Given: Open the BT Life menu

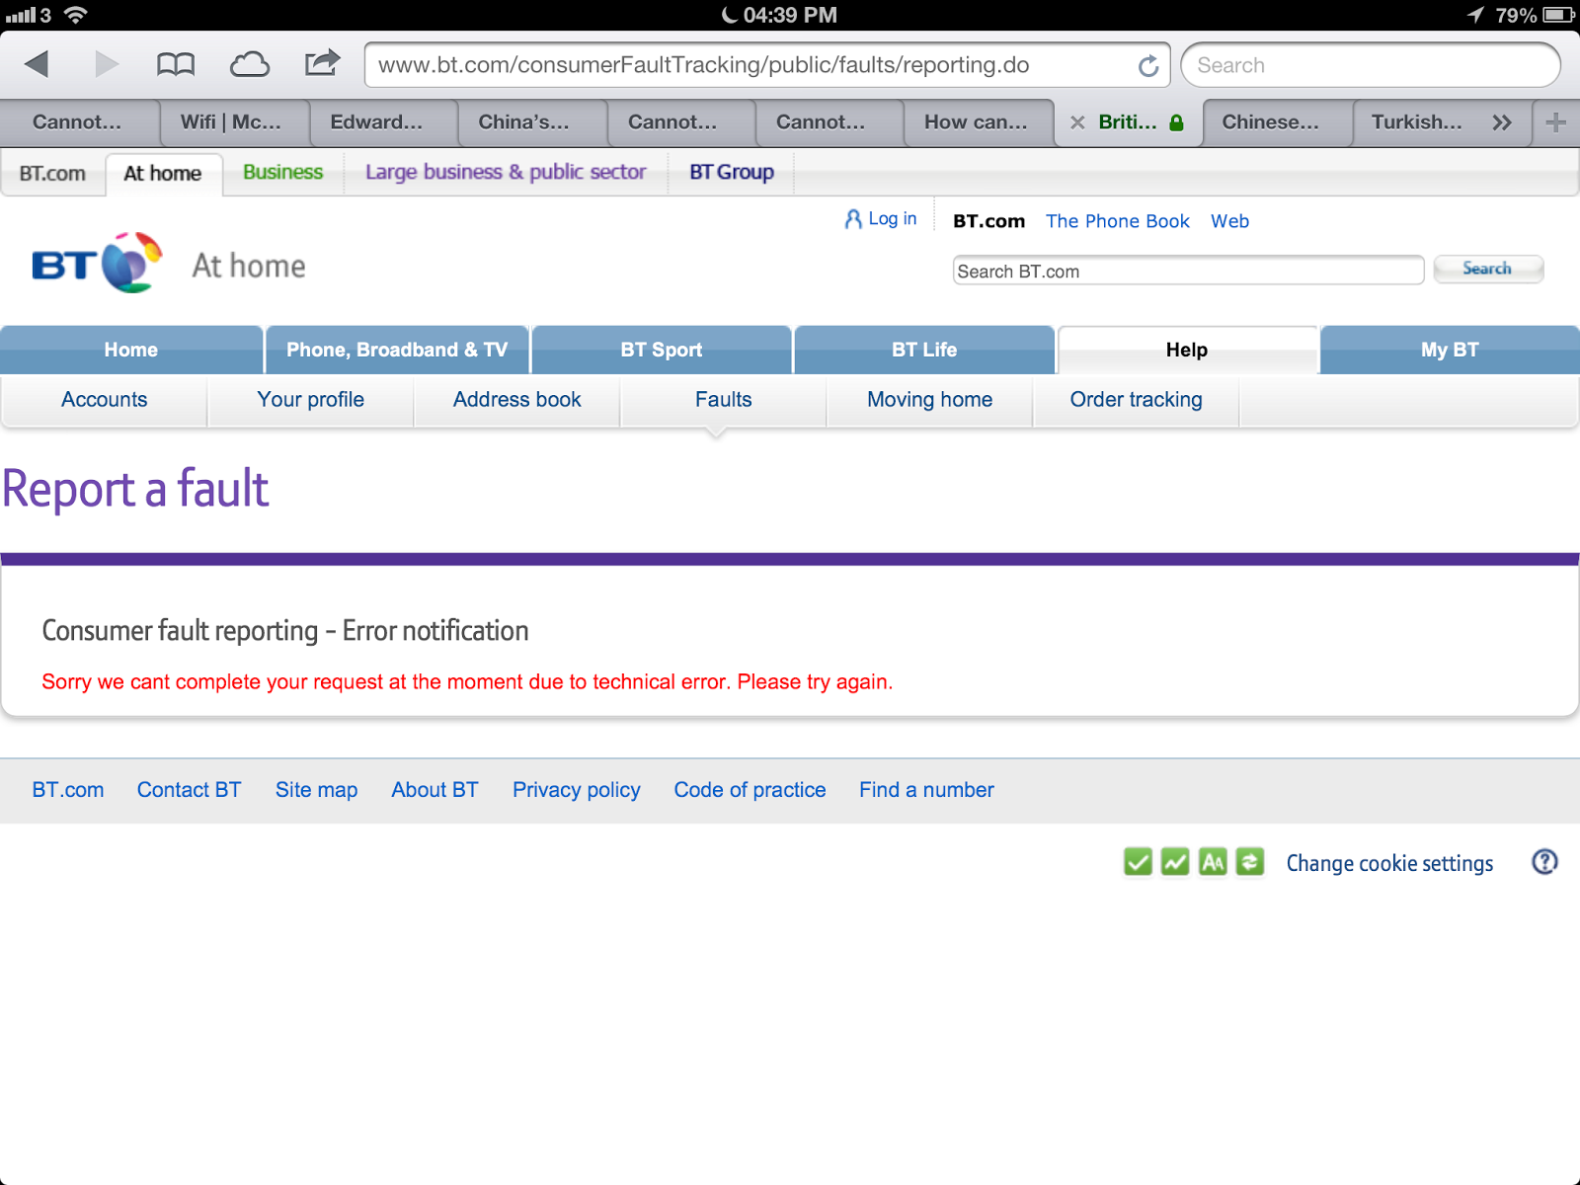Looking at the screenshot, I should tap(924, 350).
